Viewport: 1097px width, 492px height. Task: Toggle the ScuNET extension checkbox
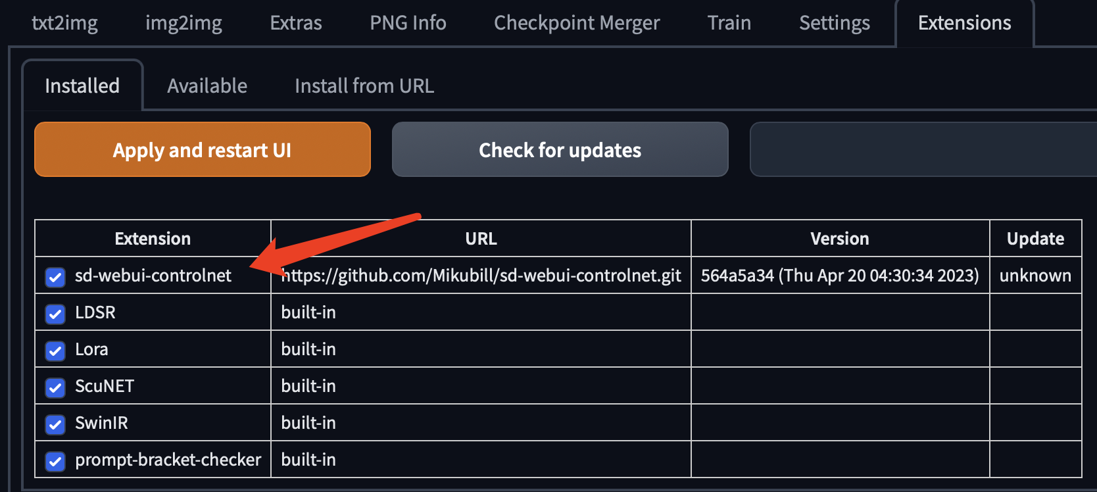tap(55, 387)
